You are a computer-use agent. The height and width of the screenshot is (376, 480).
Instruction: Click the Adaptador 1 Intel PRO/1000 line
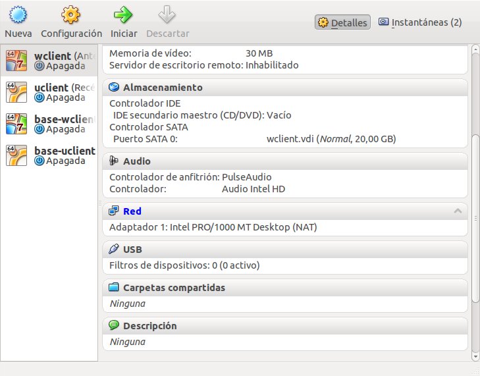213,227
